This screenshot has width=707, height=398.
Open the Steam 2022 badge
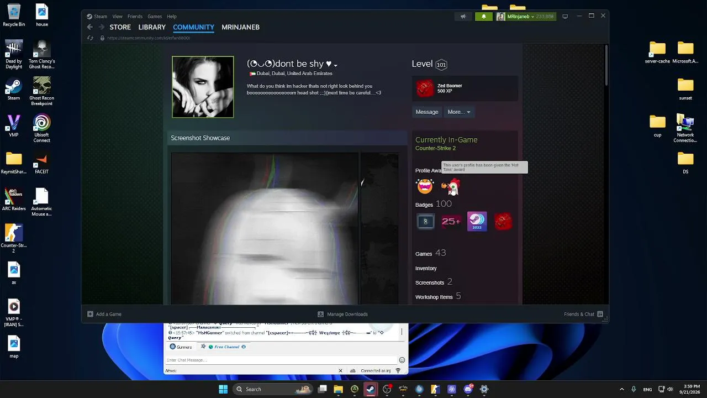pos(477,221)
